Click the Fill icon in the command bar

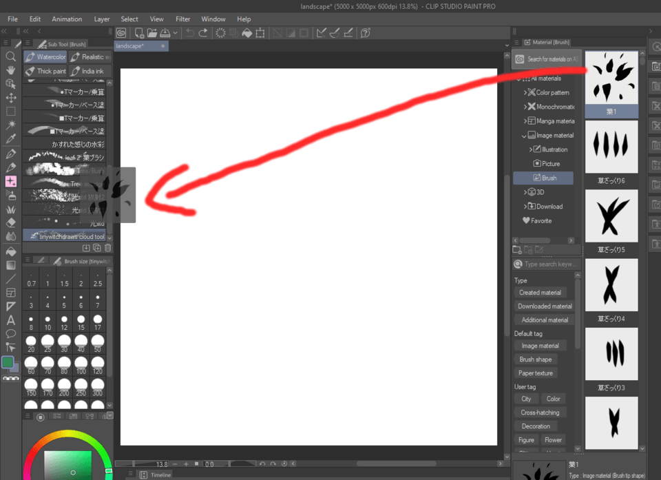(247, 33)
